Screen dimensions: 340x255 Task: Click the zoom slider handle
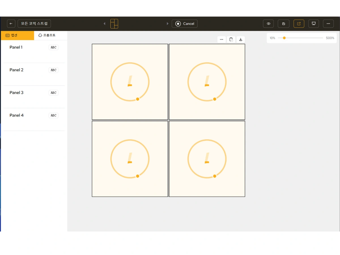284,38
